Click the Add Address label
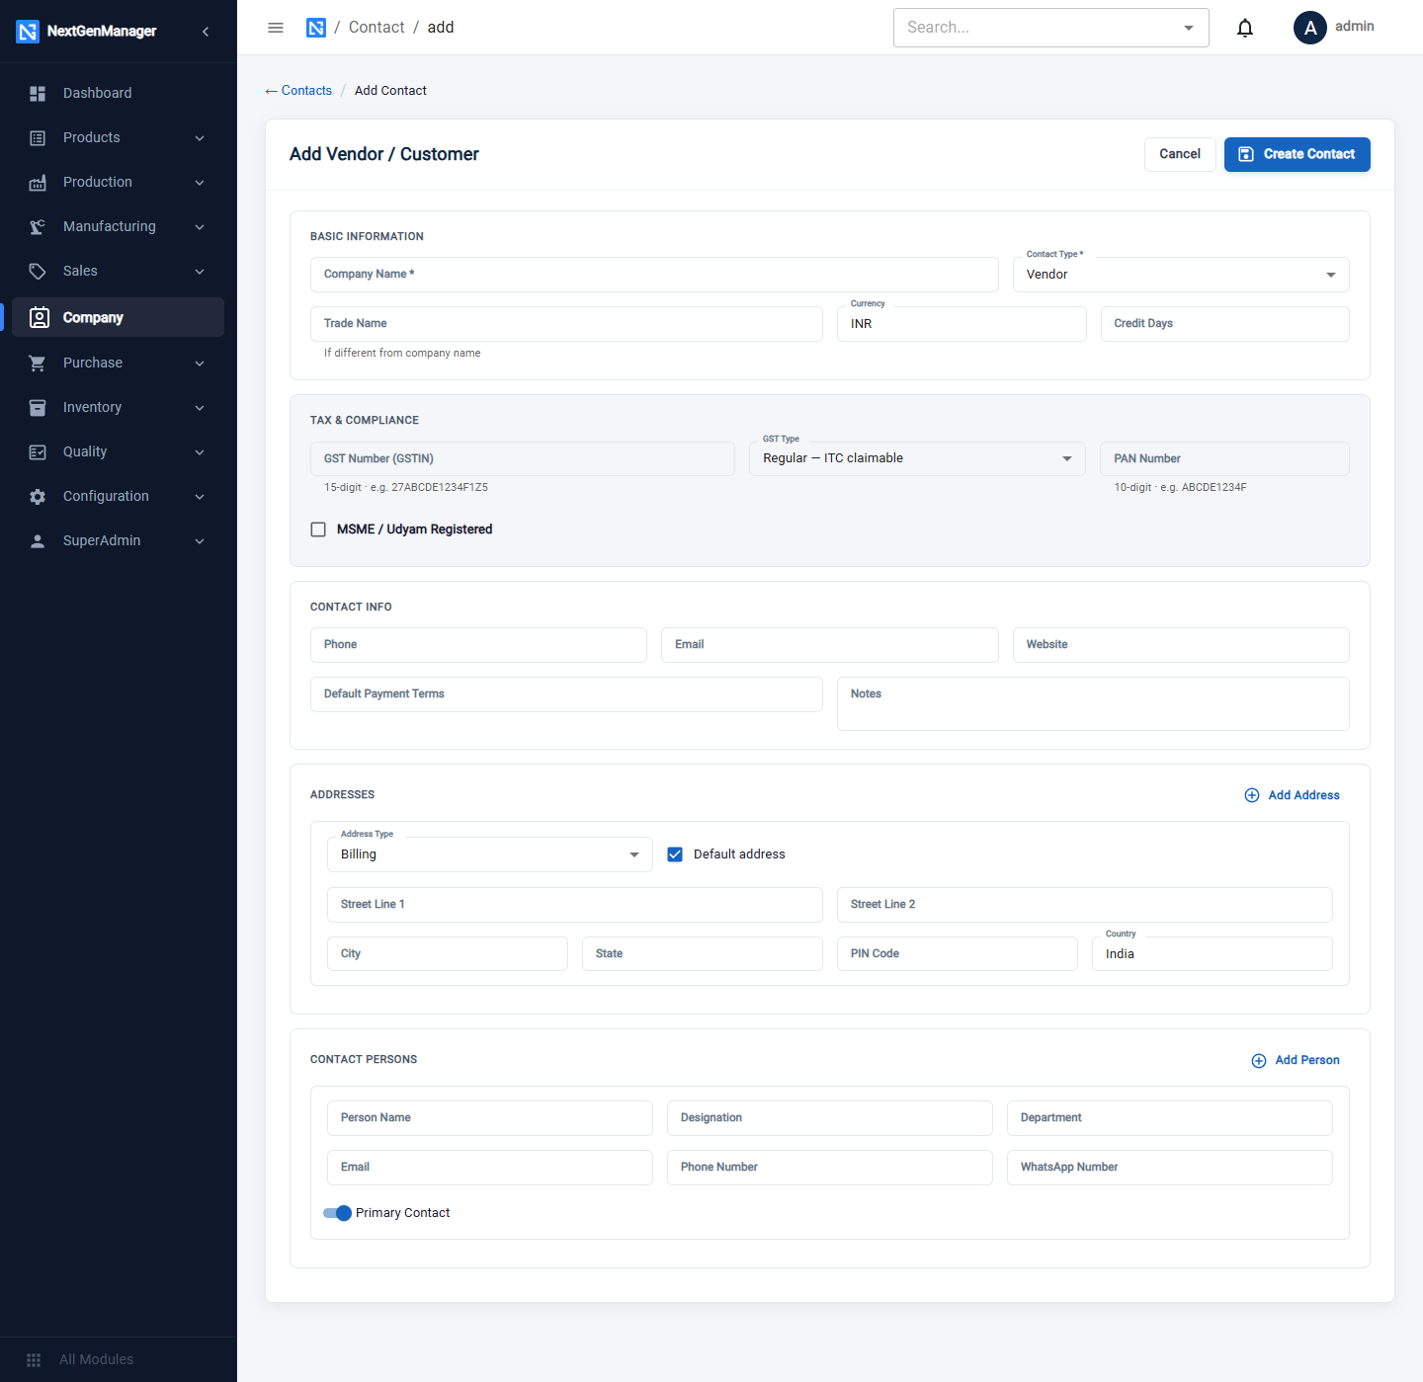1423x1382 pixels. pos(1303,795)
